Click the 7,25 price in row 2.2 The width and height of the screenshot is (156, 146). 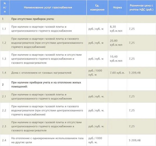tap(132, 110)
